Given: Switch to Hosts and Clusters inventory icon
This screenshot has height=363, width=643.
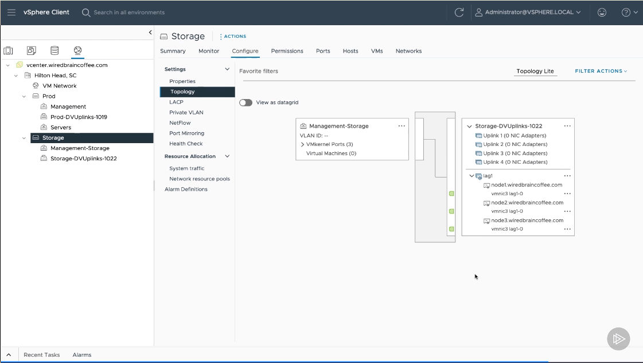Looking at the screenshot, I should (x=8, y=50).
